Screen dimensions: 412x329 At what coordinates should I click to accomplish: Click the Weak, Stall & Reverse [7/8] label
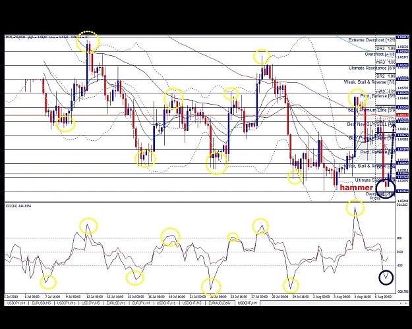(369, 82)
